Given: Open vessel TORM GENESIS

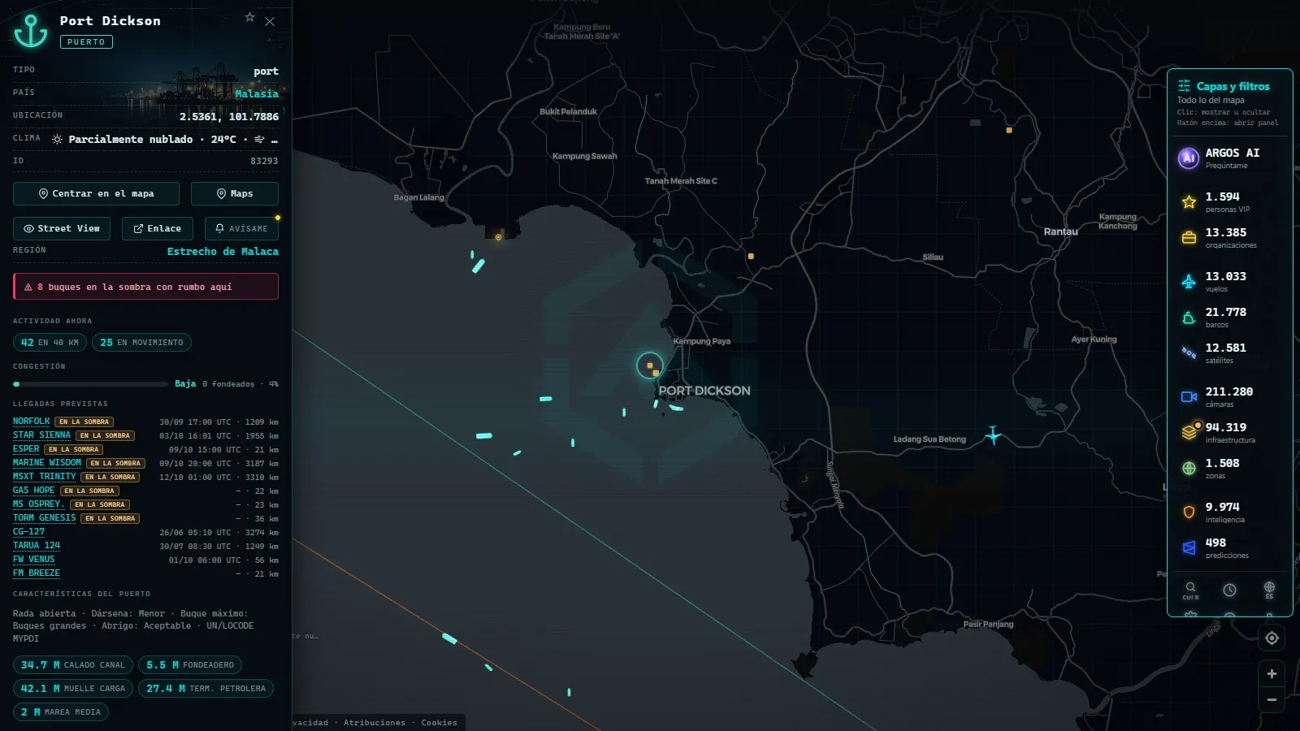Looking at the screenshot, I should (x=44, y=518).
